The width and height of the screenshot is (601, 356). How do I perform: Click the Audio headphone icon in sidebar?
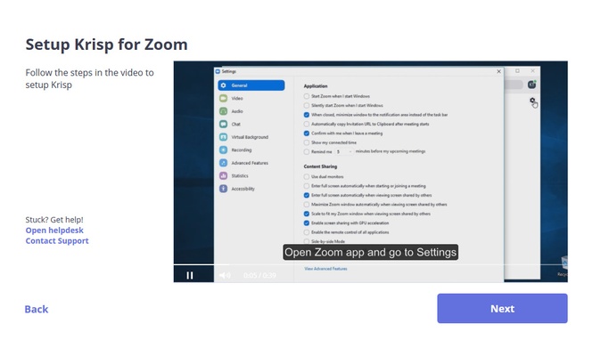[x=224, y=111]
